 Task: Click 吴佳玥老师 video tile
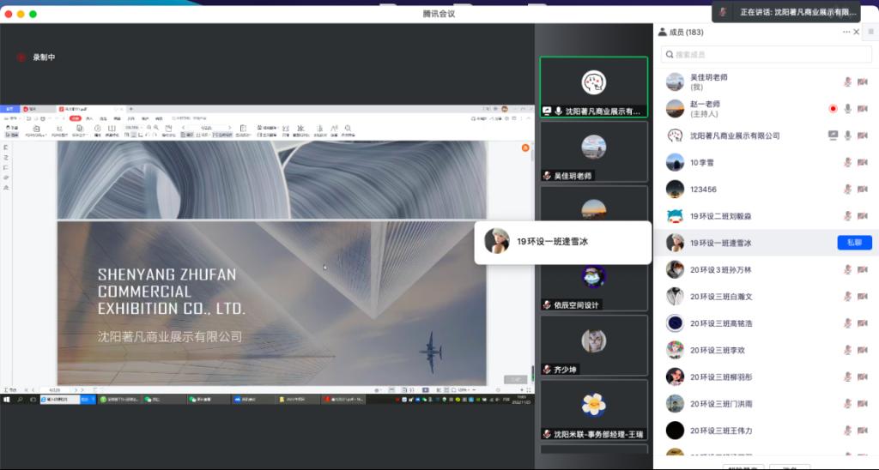tap(594, 152)
